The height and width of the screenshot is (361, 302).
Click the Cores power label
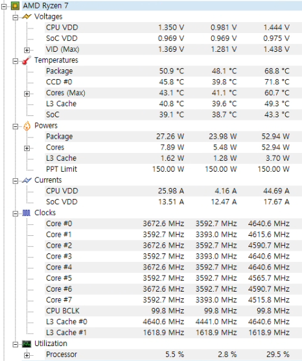tap(55, 147)
